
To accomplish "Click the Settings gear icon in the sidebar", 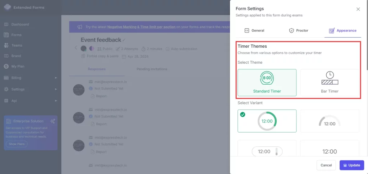I will coord(6,89).
